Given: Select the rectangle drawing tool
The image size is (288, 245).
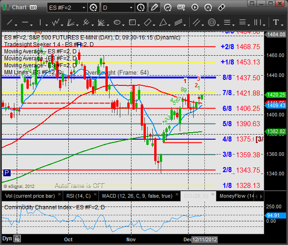Looking at the screenshot, I should point(132,22).
